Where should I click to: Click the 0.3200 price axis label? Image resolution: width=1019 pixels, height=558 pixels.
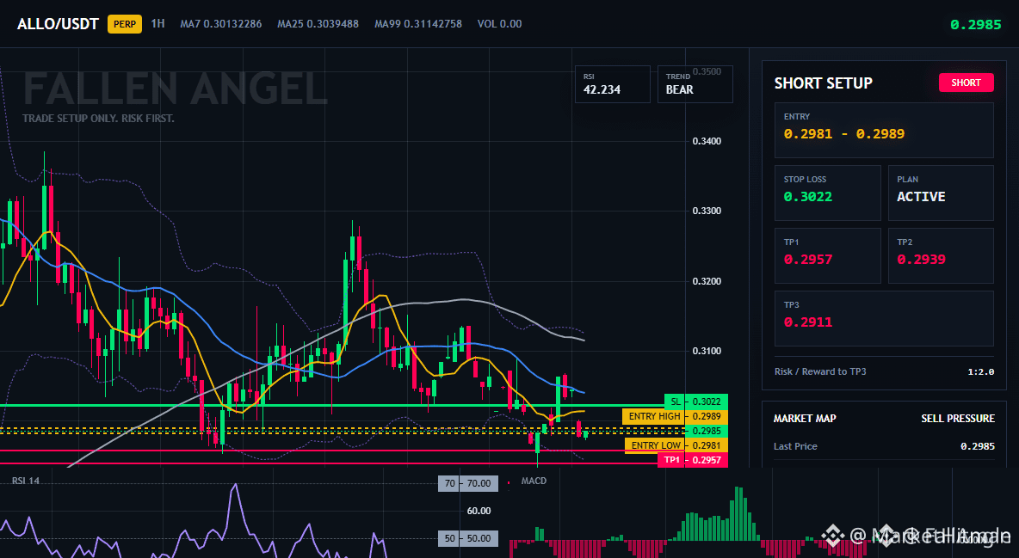(x=707, y=281)
